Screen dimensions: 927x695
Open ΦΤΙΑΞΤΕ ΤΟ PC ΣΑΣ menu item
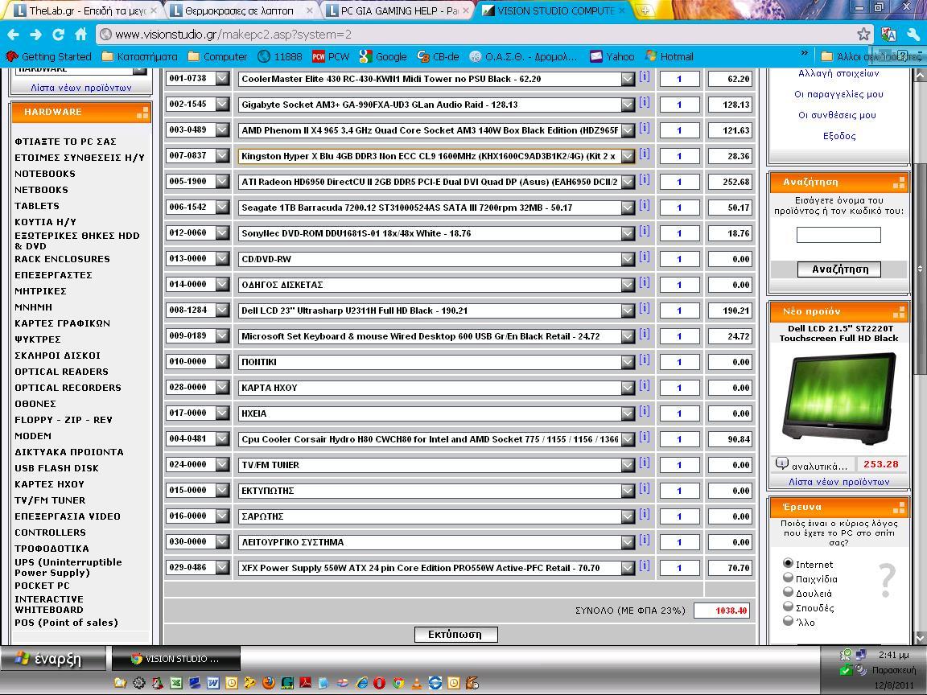click(x=66, y=142)
